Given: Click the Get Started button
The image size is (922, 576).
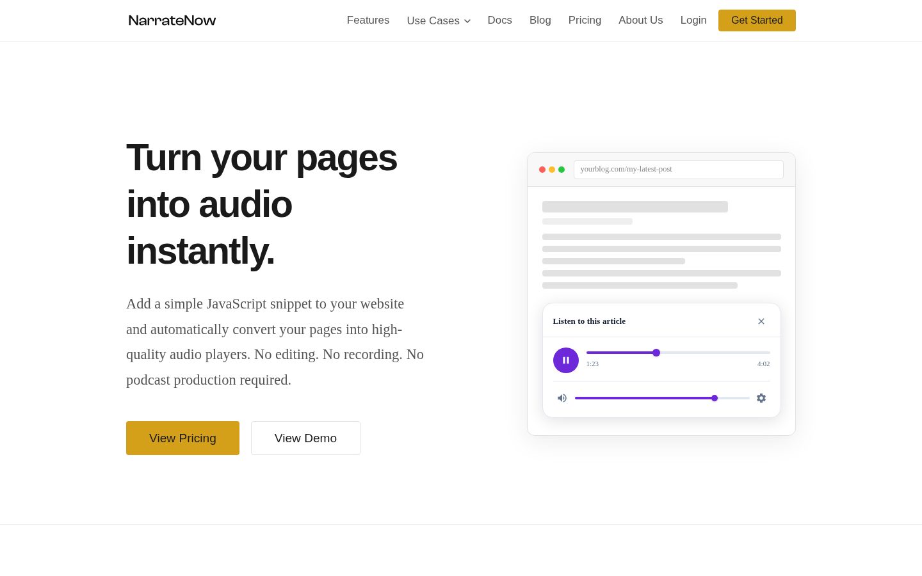Looking at the screenshot, I should pos(757,20).
